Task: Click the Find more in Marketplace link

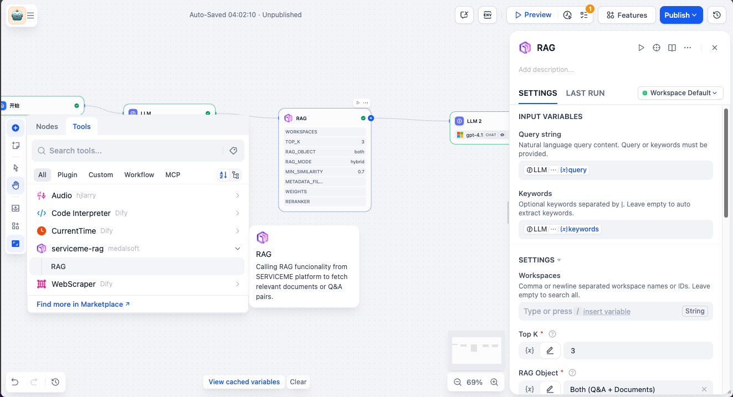Action: click(83, 304)
